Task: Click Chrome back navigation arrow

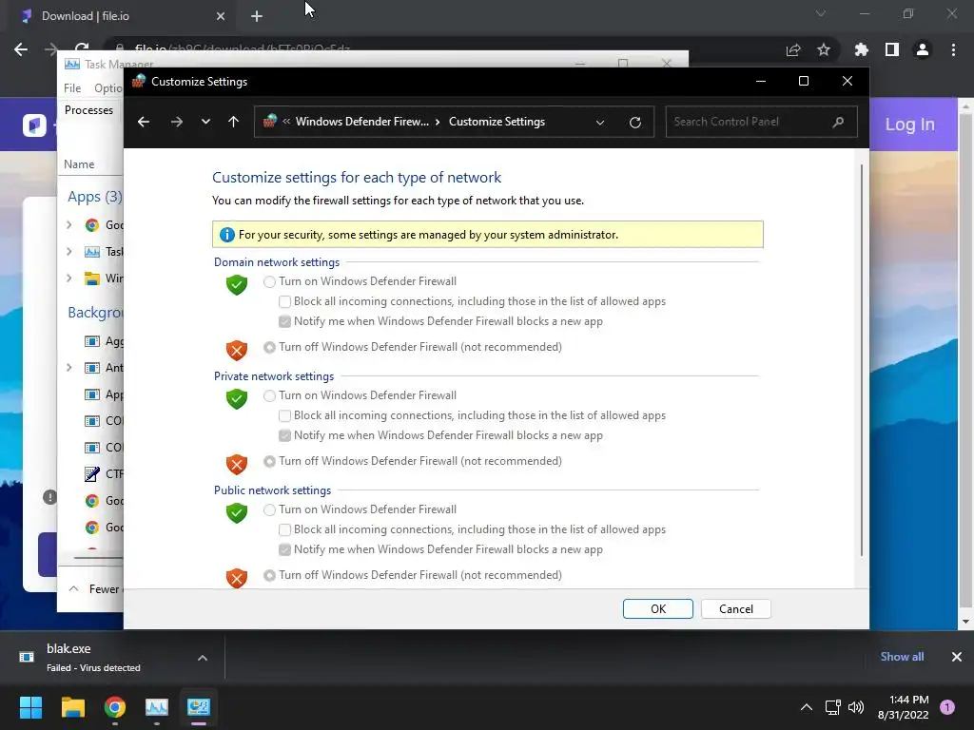Action: click(x=21, y=49)
